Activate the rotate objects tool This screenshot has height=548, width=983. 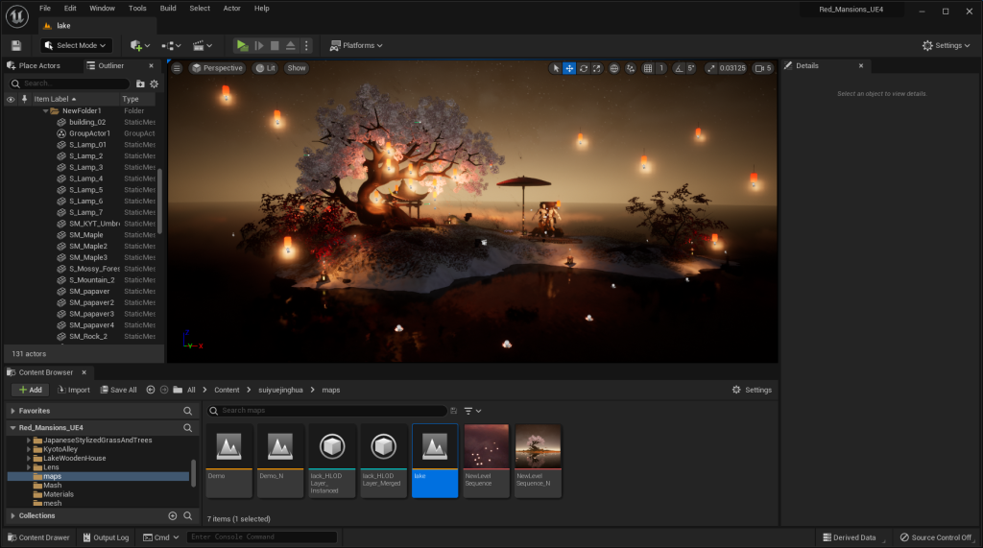point(583,68)
